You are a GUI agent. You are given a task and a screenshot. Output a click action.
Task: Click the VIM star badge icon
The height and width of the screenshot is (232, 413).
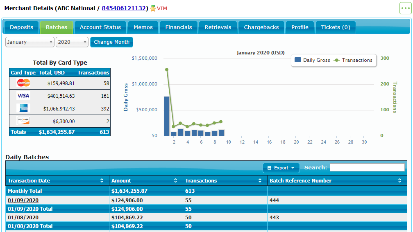click(153, 8)
